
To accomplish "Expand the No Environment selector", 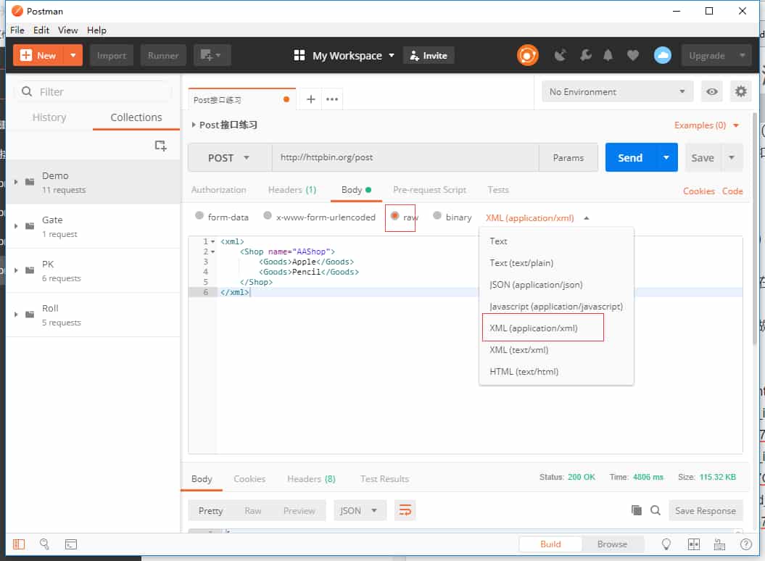I will click(x=617, y=92).
